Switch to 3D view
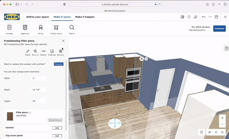The width and height of the screenshot is (229, 139). 216,132
